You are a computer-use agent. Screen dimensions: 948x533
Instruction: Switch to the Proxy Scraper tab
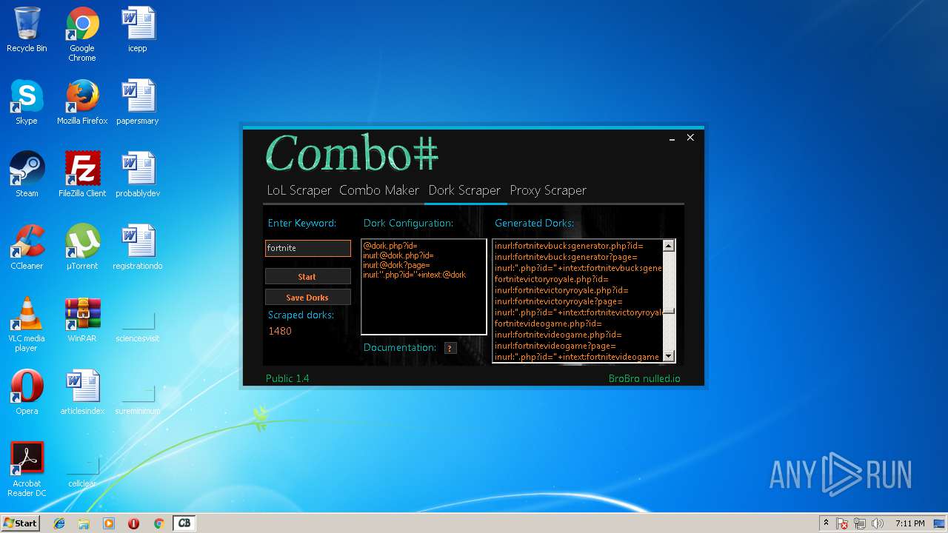pyautogui.click(x=548, y=190)
